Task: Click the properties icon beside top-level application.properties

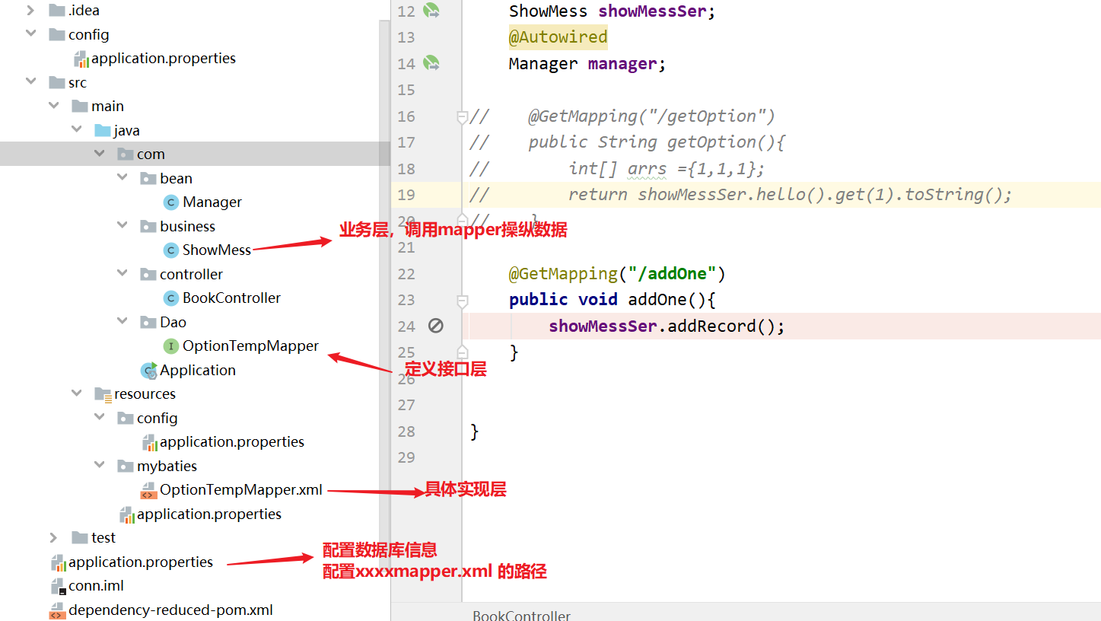Action: 58,562
